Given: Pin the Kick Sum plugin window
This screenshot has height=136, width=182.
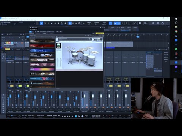Looking at the screenshot, I should point(100,28).
